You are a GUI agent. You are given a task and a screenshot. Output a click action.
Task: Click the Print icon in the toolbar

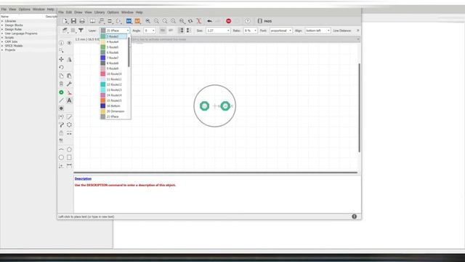tap(82, 21)
